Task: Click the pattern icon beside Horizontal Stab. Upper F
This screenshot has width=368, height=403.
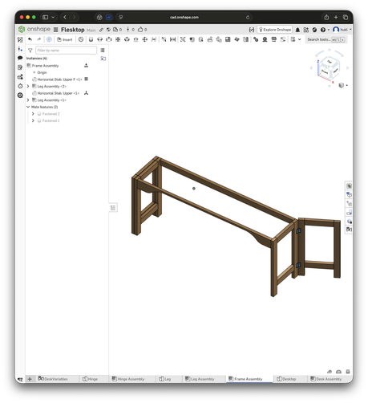Action: point(86,79)
